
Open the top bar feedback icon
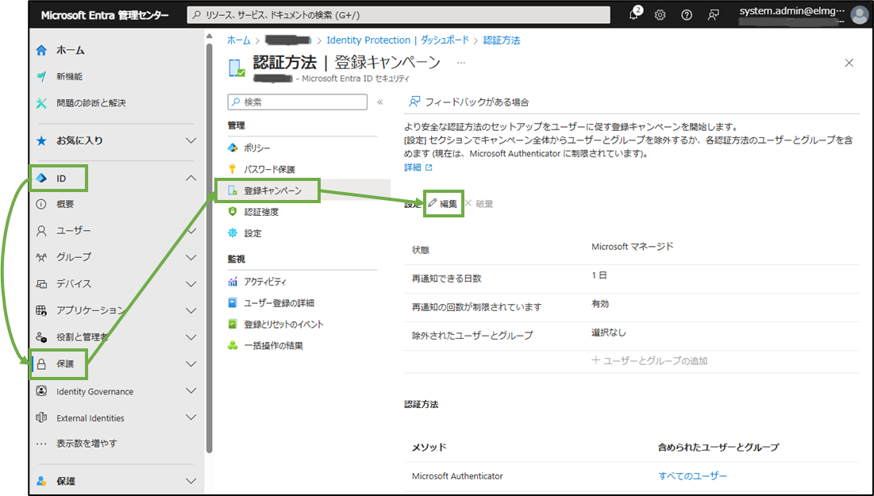pos(713,15)
